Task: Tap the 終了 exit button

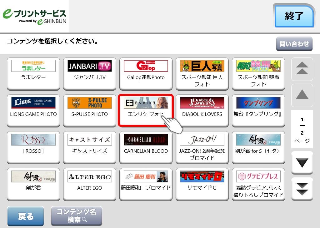Action: (294, 16)
